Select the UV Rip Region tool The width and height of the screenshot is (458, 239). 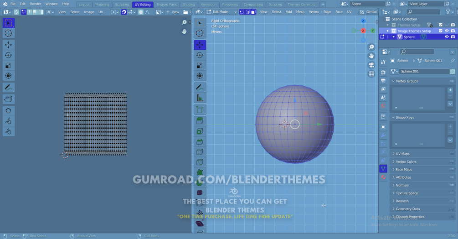click(9, 99)
